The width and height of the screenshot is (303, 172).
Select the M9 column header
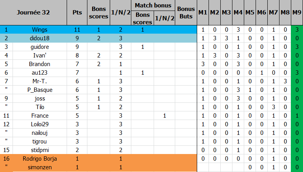[297, 13]
